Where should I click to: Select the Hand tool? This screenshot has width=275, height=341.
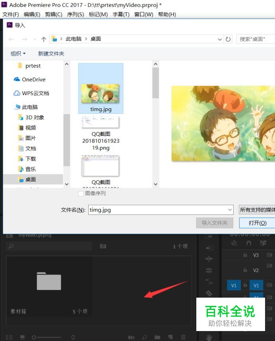point(209,338)
